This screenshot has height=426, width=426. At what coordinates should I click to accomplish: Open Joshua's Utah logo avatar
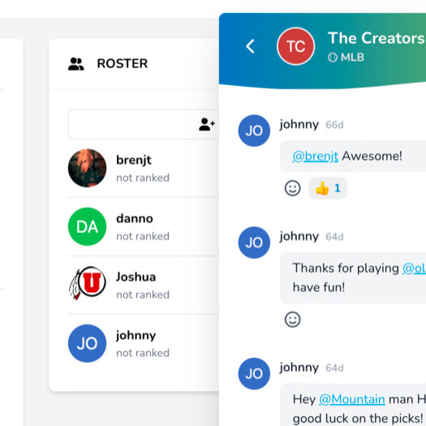point(87,283)
